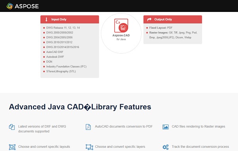Click the Input Only down-arrow icon
This screenshot has width=238, height=151.
pos(46,19)
